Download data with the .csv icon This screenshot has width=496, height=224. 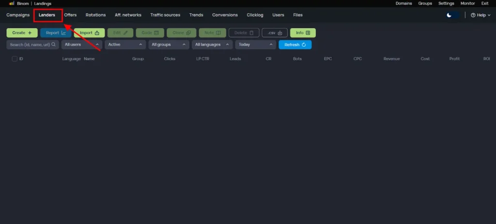[x=280, y=33]
